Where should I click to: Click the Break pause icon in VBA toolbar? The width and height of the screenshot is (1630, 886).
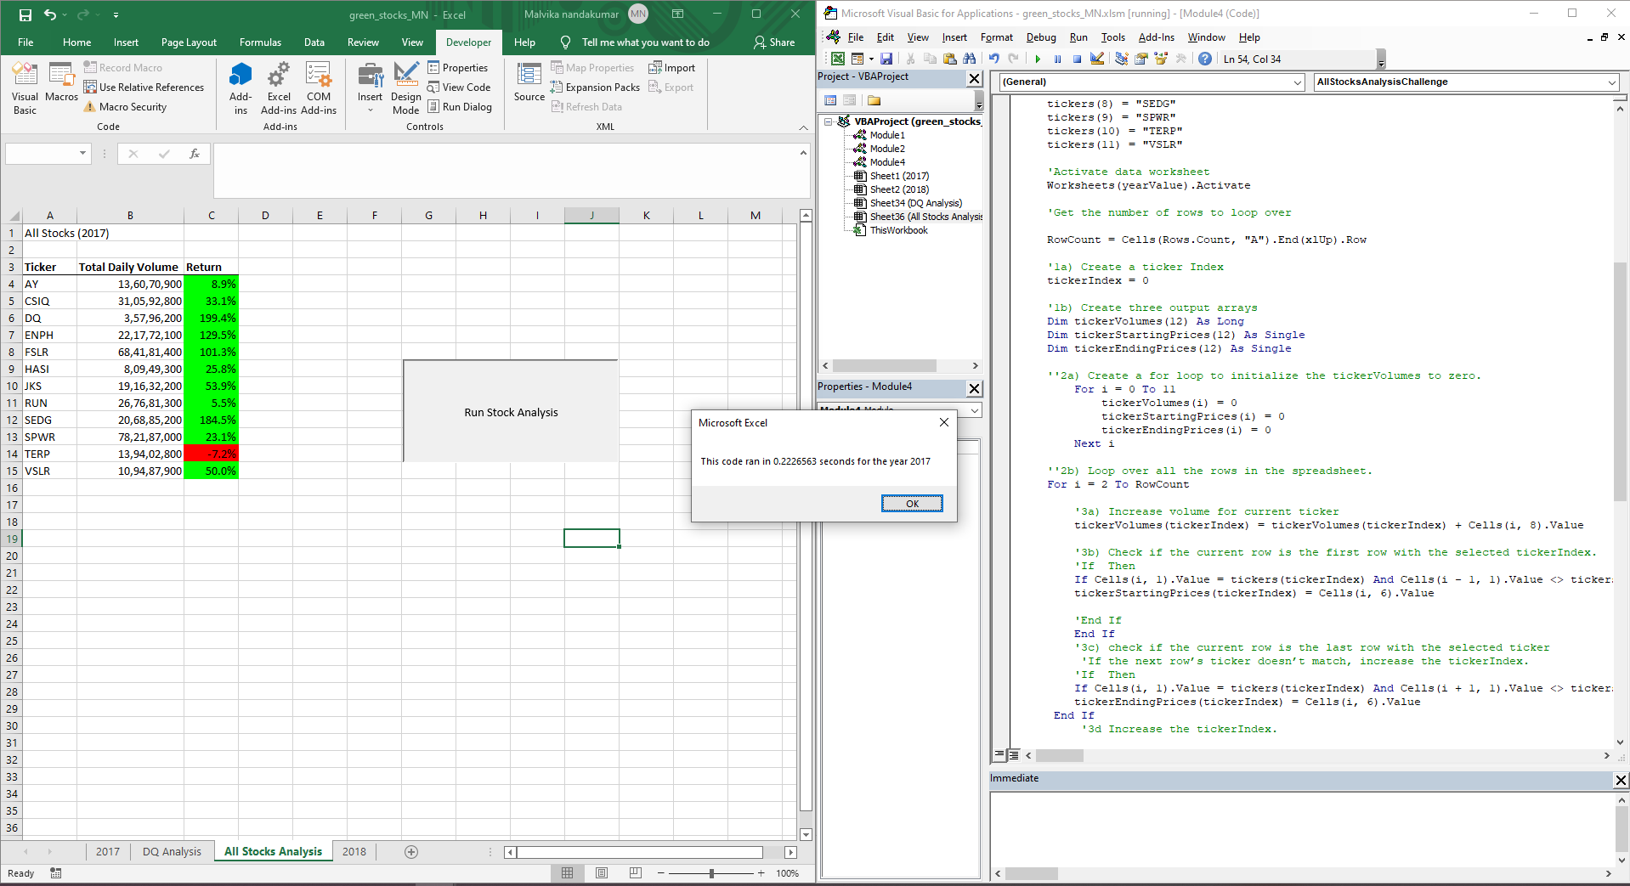coord(1057,59)
